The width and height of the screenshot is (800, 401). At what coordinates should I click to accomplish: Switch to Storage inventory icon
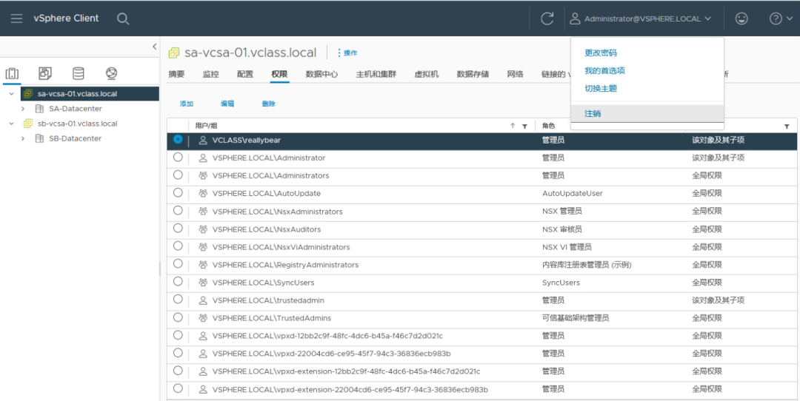point(78,73)
